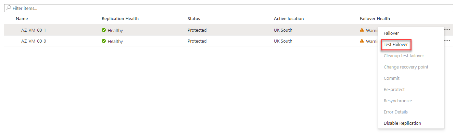Open the ellipsis menu for AZ-VM-00-0 row

pyautogui.click(x=447, y=40)
